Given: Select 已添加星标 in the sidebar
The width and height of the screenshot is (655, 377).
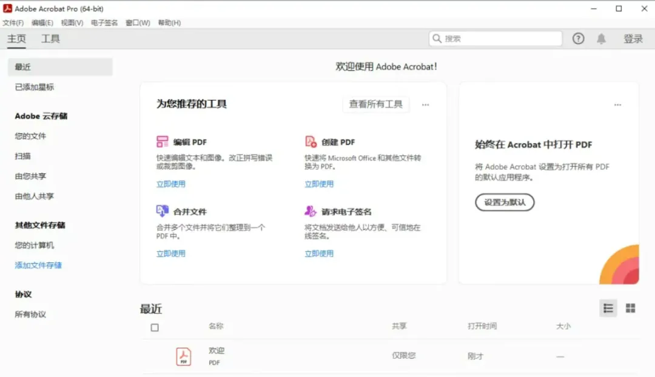Looking at the screenshot, I should click(x=34, y=87).
